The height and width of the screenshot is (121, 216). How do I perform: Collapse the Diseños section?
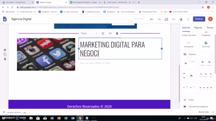pos(213,54)
